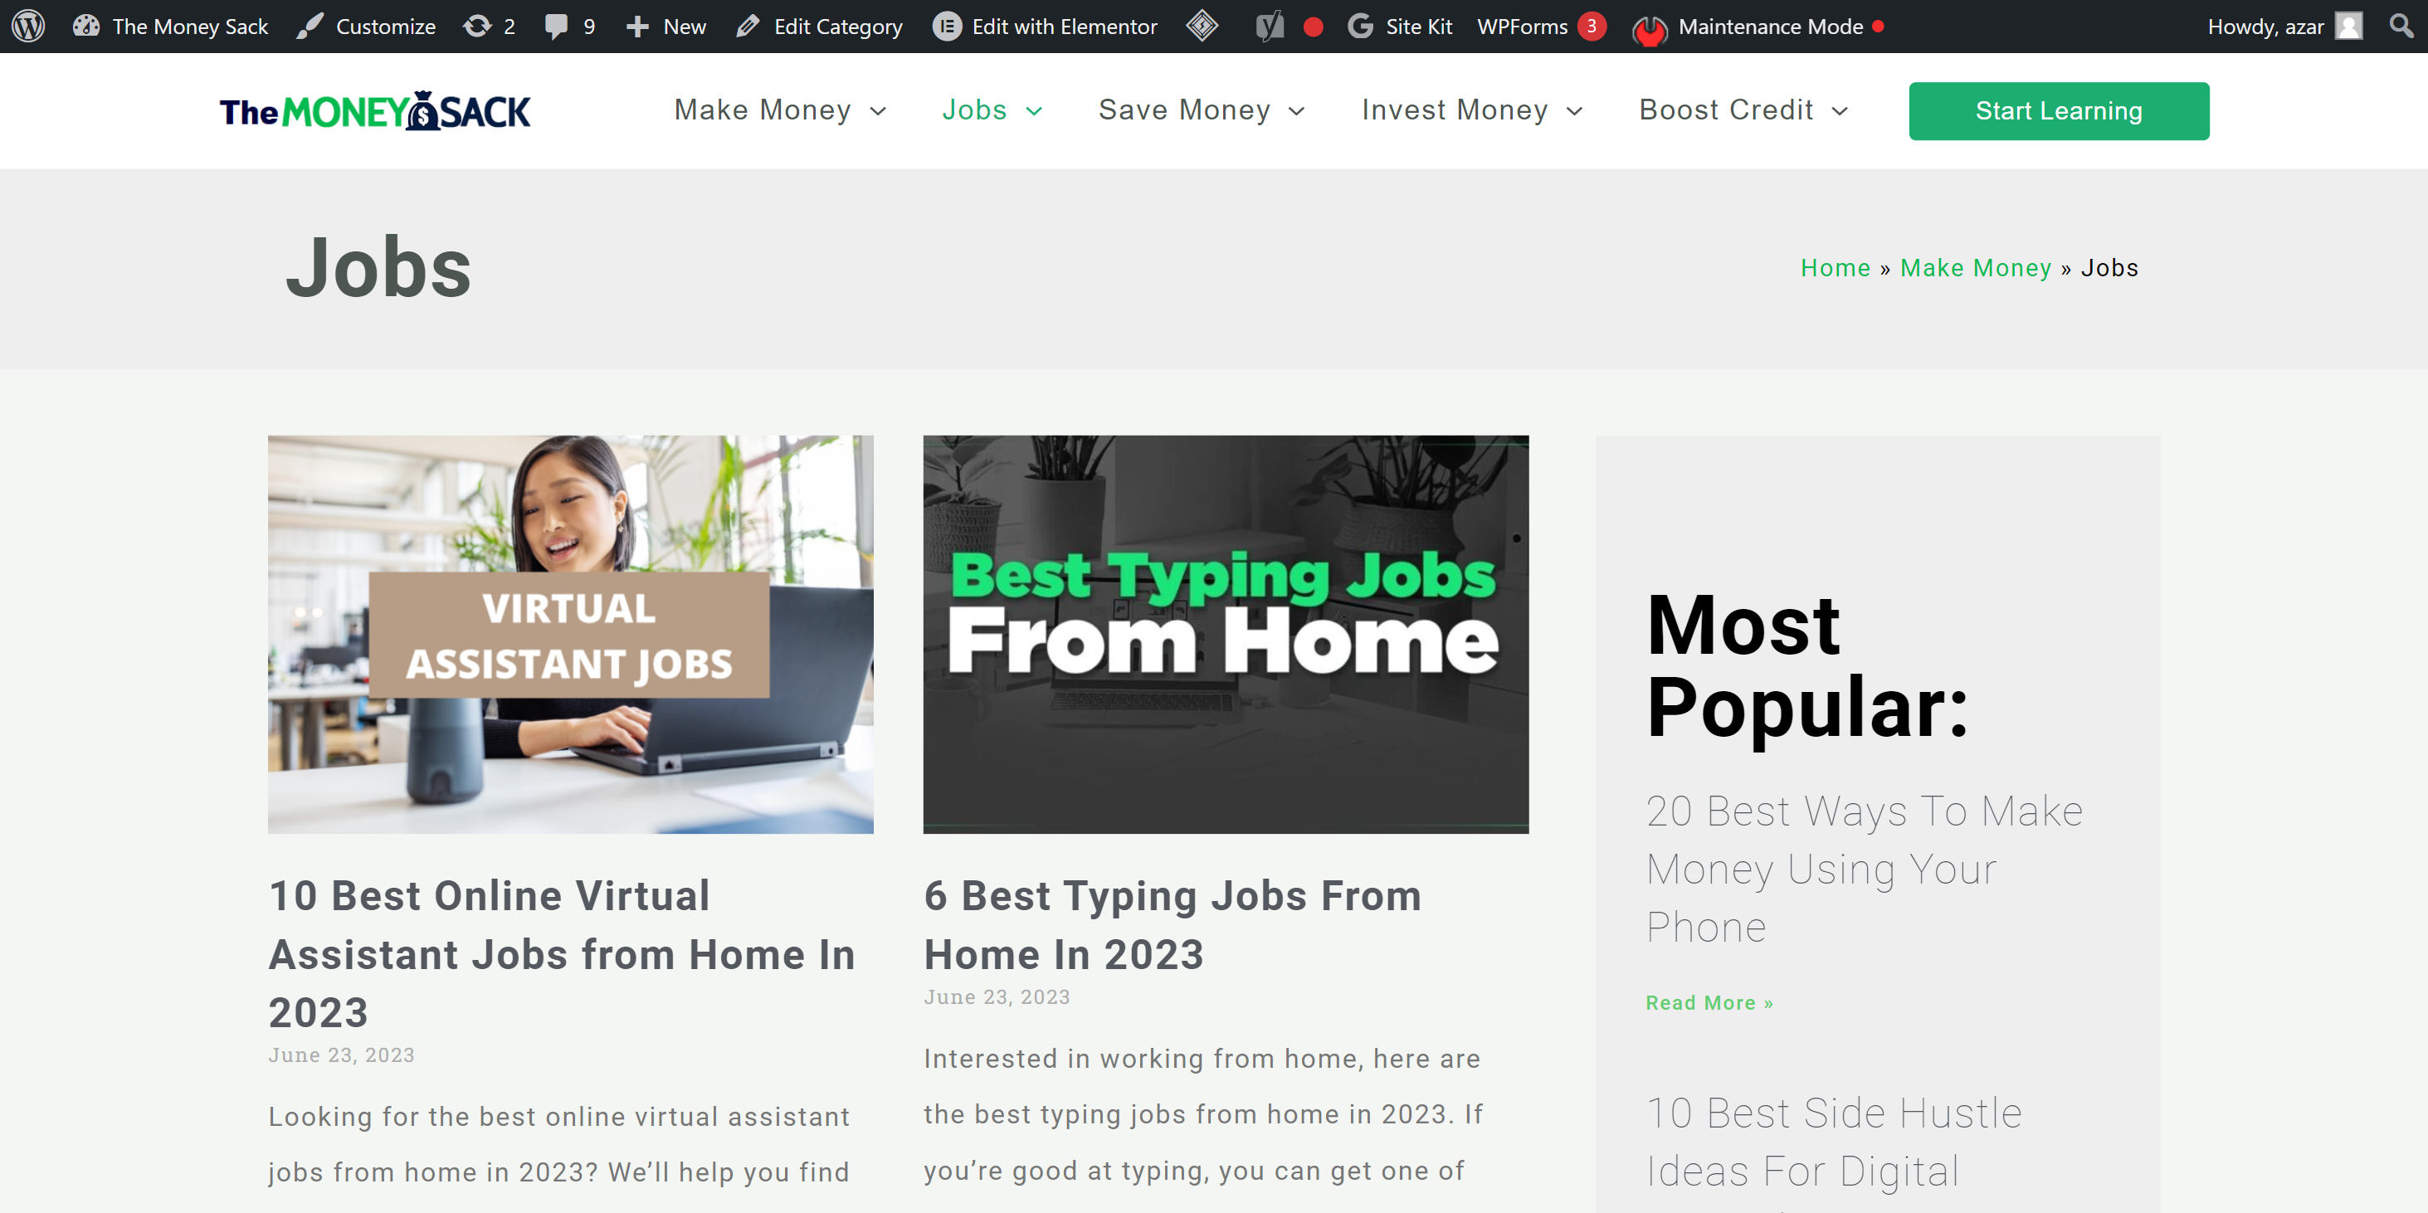Click Home breadcrumb link
Image resolution: width=2428 pixels, height=1213 pixels.
(1836, 268)
